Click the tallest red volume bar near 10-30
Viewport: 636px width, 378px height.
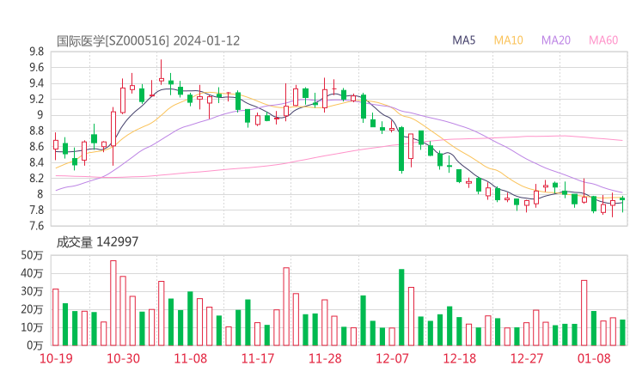pyautogui.click(x=113, y=303)
